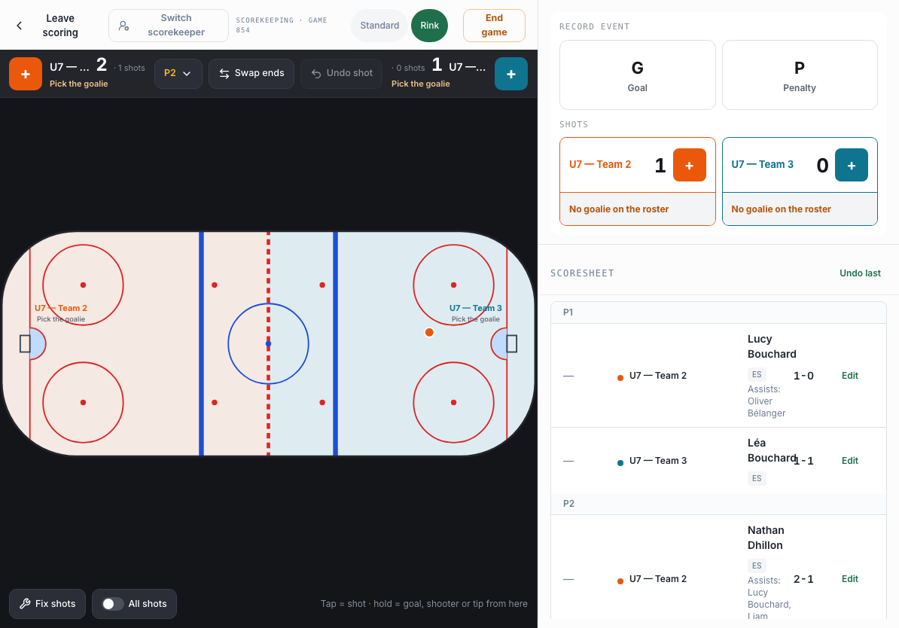Pick the goalie for the left team in toolbar

[78, 84]
